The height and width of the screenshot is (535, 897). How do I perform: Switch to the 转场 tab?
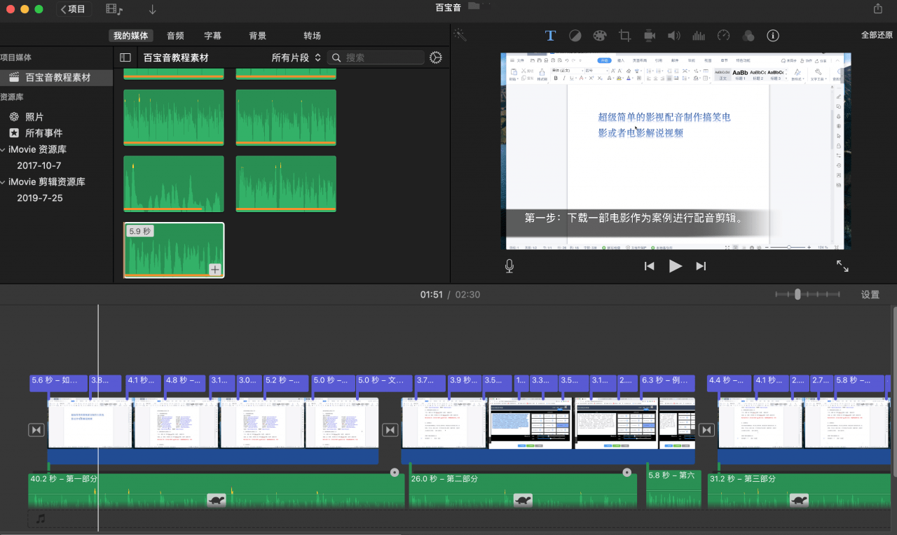point(312,36)
